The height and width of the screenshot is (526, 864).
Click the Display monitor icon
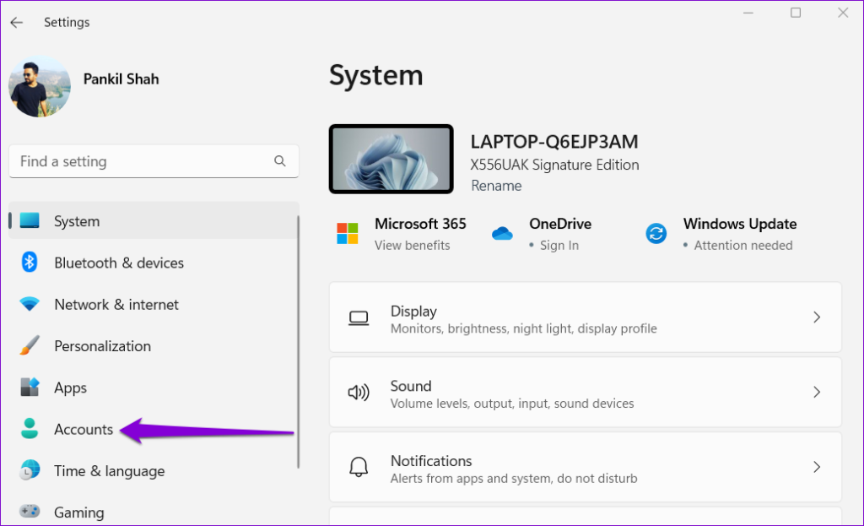pos(359,317)
